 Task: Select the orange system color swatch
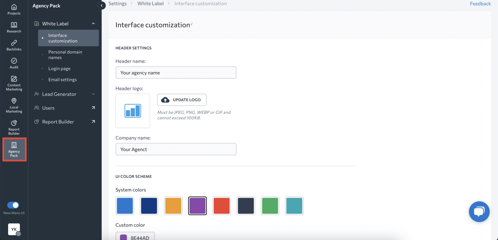tap(173, 206)
